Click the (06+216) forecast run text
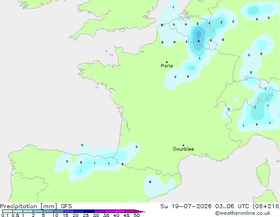Image resolution: width=280 pixels, height=217 pixels. [x=266, y=206]
